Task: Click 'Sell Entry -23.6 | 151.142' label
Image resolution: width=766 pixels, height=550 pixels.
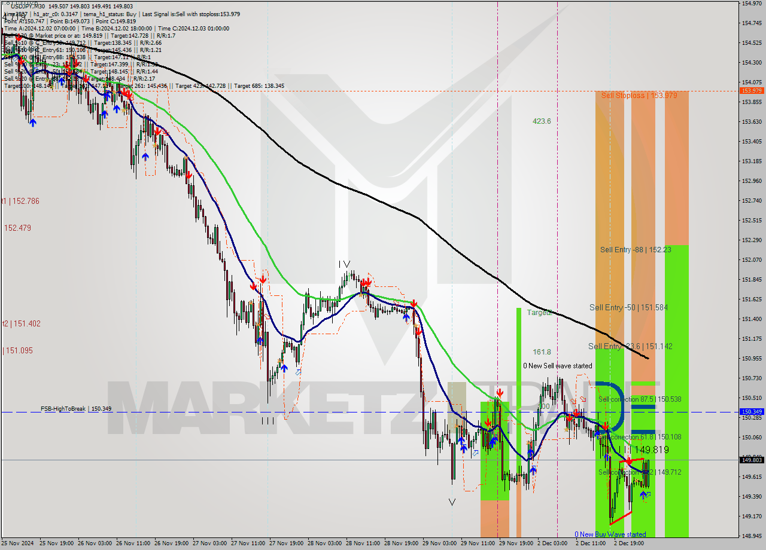Action: 630,346
